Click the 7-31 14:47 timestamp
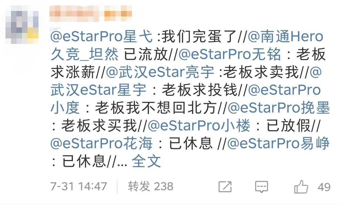 click(x=79, y=187)
